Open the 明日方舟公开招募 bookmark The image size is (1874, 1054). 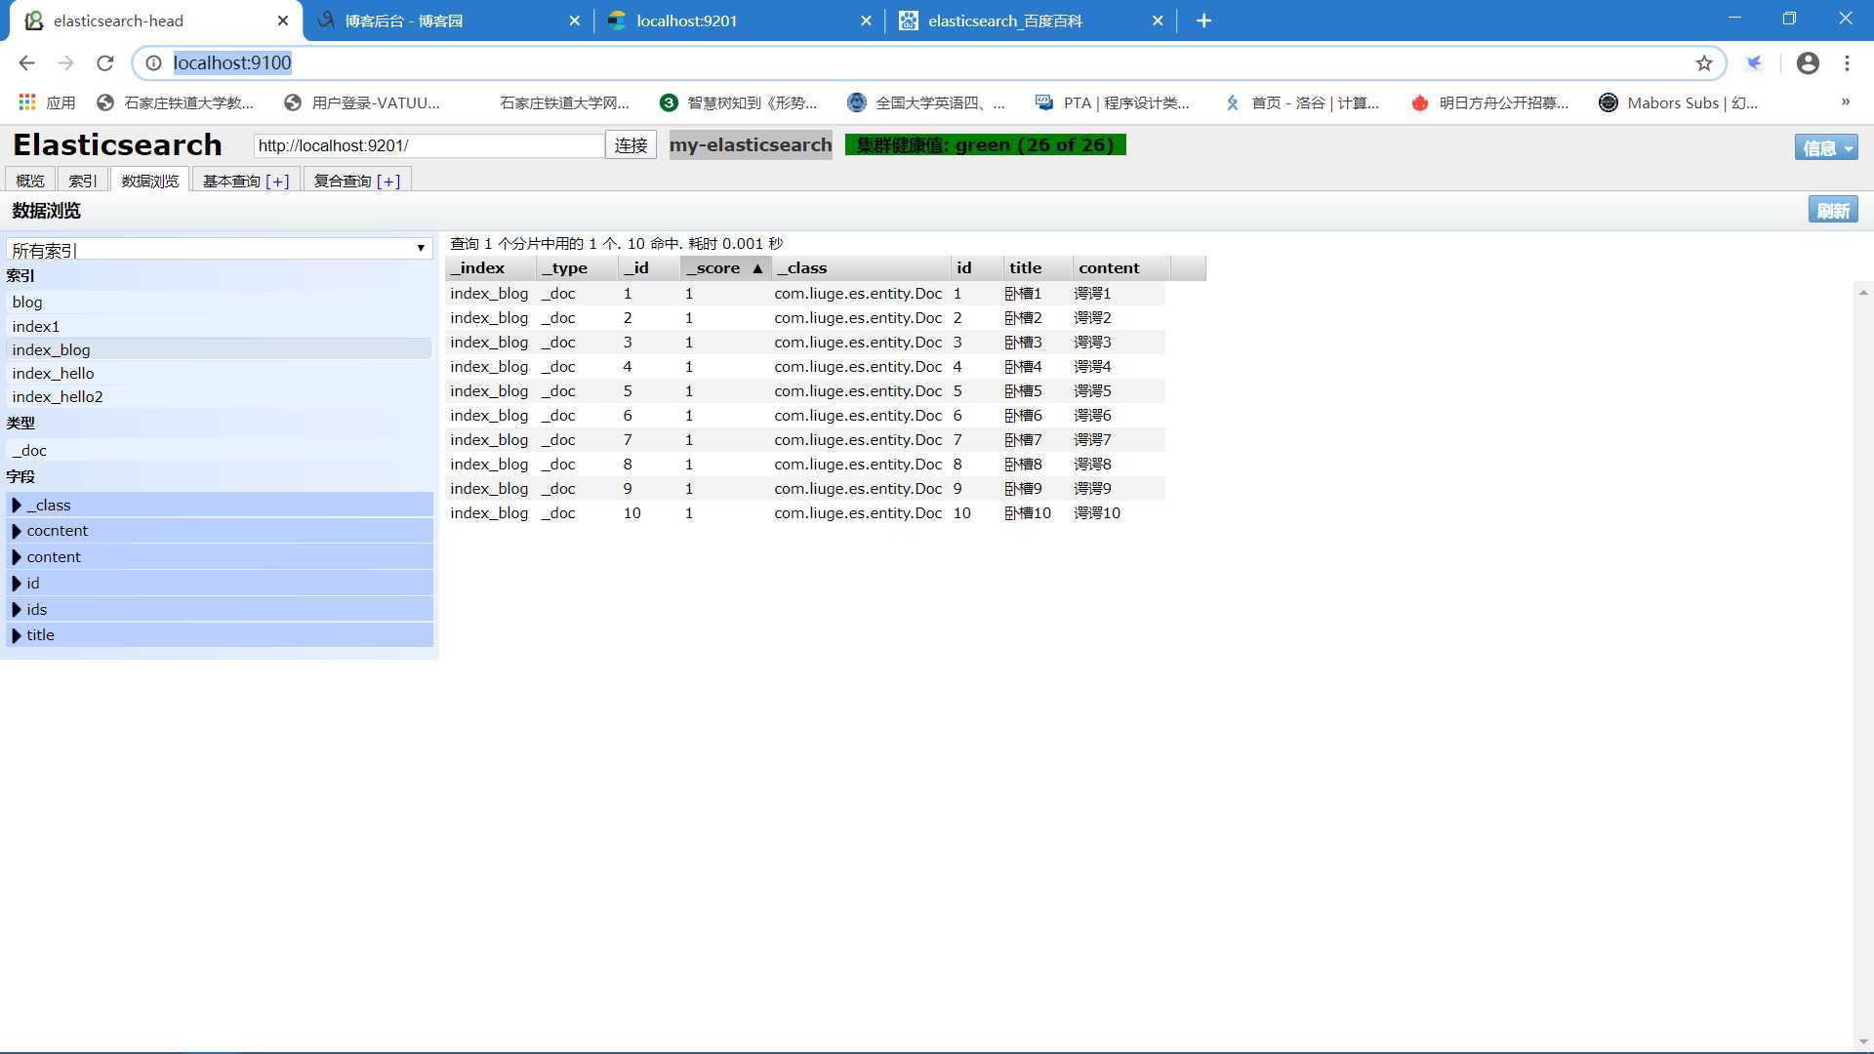[1490, 102]
